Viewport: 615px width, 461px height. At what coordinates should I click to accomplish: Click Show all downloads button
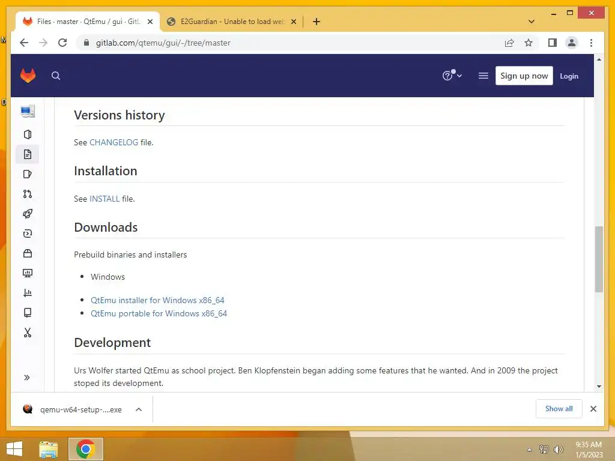pos(559,409)
